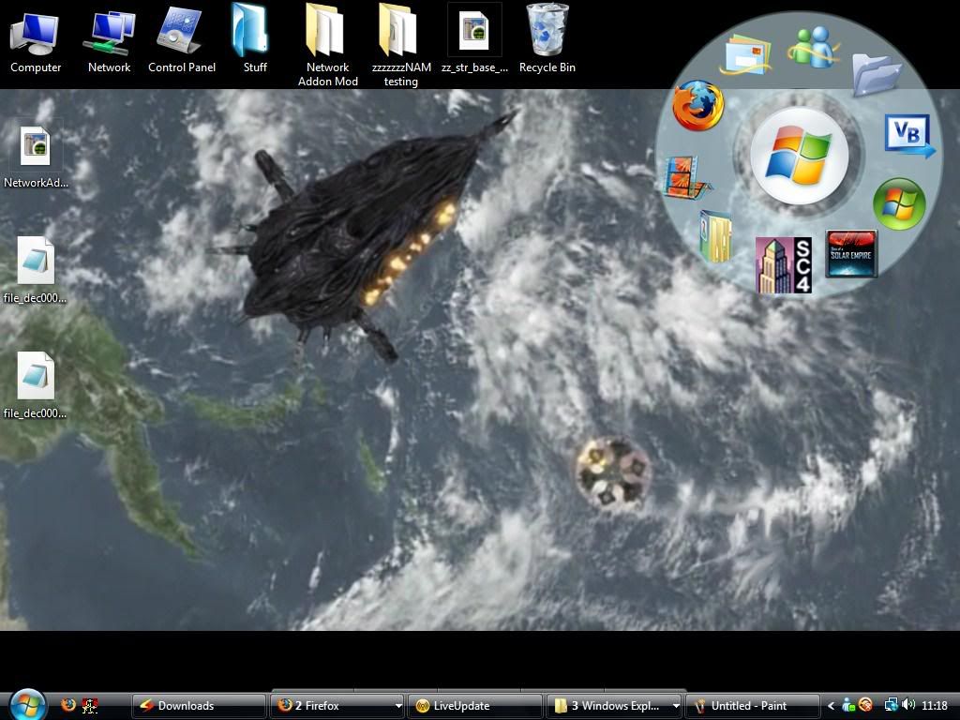Switch to the Downloads taskbar button
The width and height of the screenshot is (960, 720).
click(200, 706)
